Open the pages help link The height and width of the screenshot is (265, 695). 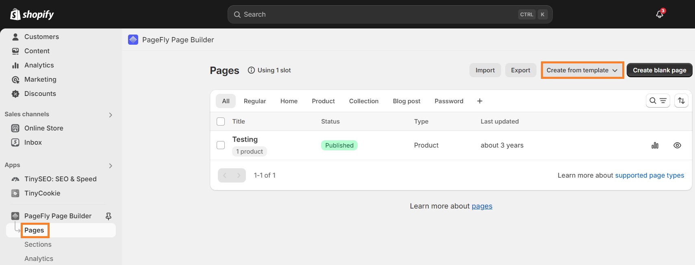[482, 206]
